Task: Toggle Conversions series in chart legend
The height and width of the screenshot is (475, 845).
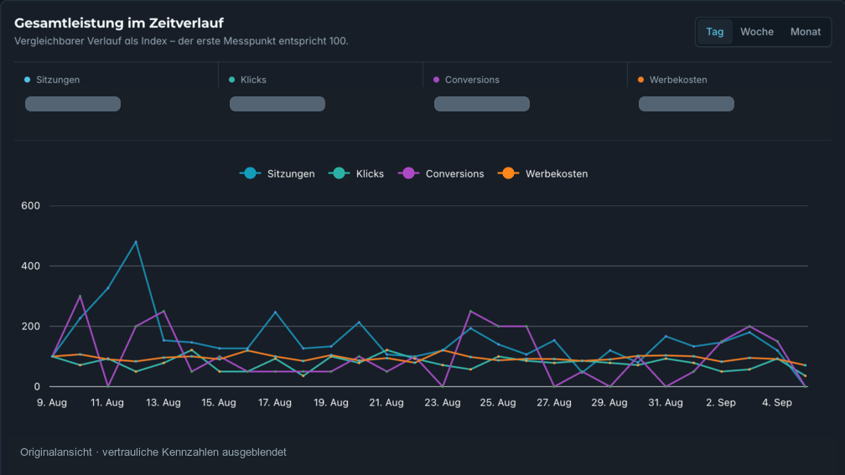Action: tap(441, 173)
